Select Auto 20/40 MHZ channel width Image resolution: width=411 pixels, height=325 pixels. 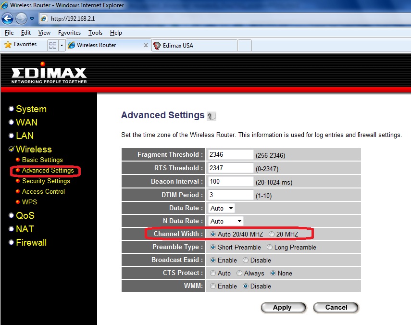click(x=213, y=234)
